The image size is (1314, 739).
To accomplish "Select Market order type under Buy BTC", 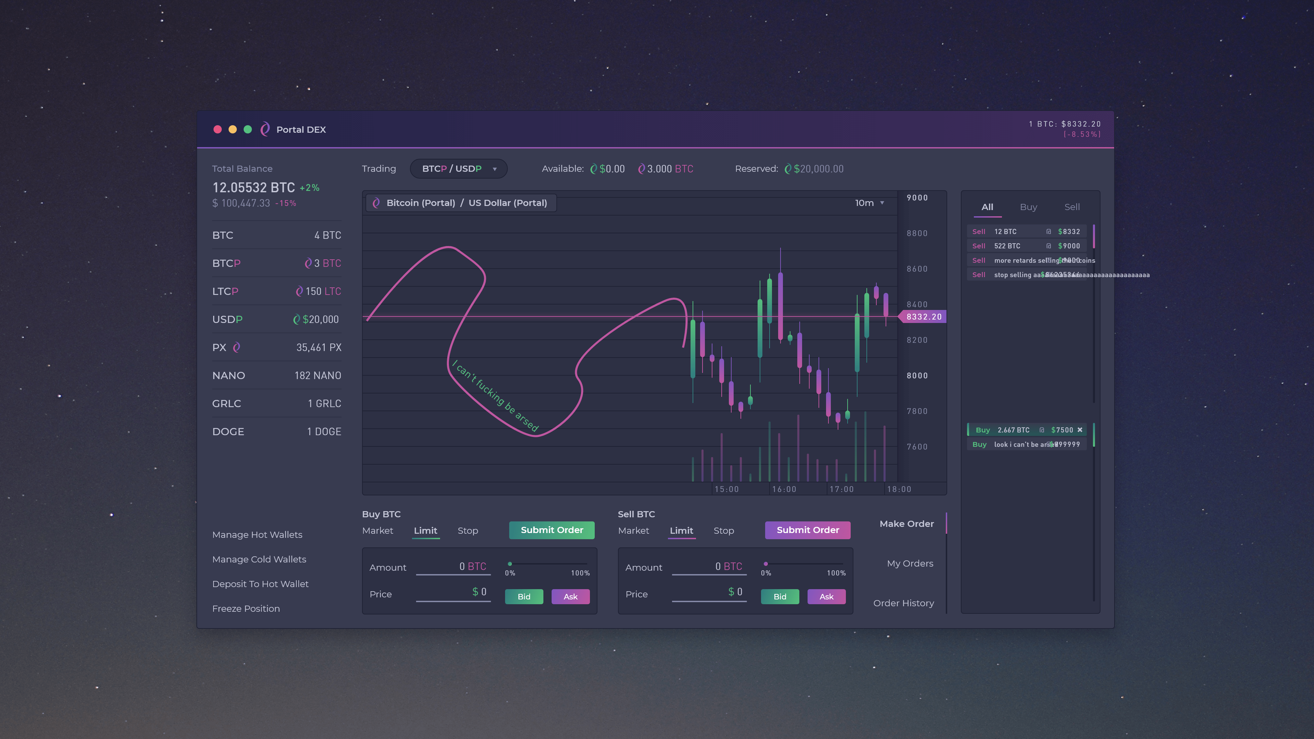I will (377, 530).
